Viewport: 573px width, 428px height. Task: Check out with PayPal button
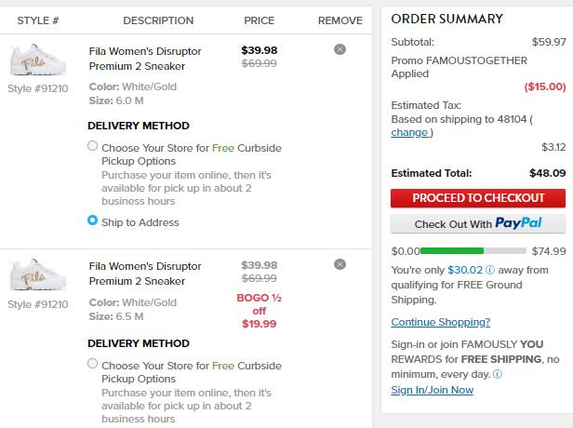(478, 223)
